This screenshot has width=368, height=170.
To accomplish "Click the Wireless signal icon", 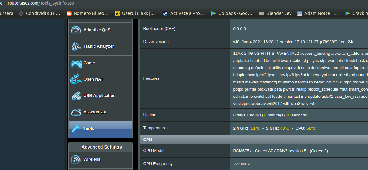I will click(x=76, y=159).
